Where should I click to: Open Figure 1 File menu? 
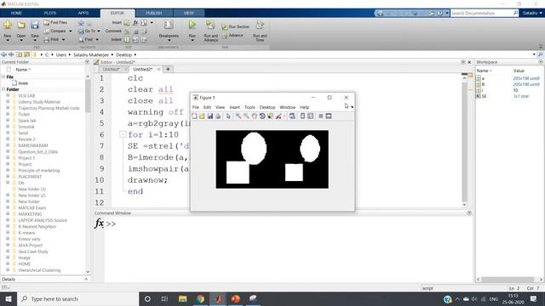(x=196, y=107)
